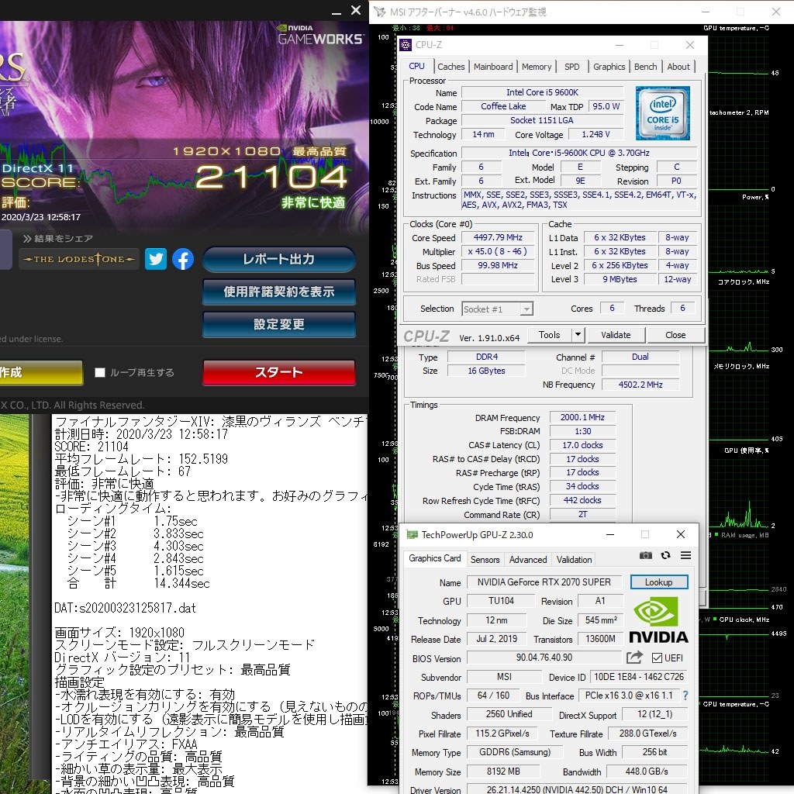794x794 pixels.
Task: Click the BIOS Version field
Action: 544,658
